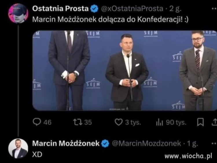
Task: Open the XD reply text
Action: pyautogui.click(x=37, y=154)
